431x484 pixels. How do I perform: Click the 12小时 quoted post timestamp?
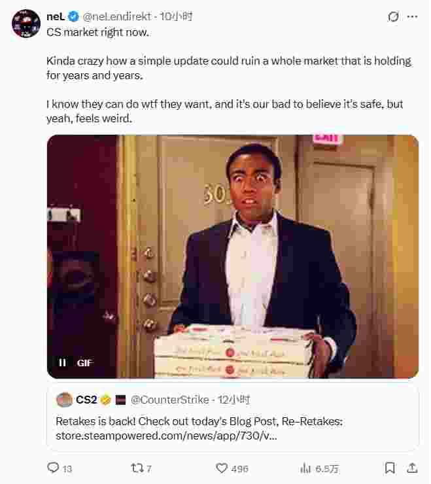pyautogui.click(x=233, y=400)
